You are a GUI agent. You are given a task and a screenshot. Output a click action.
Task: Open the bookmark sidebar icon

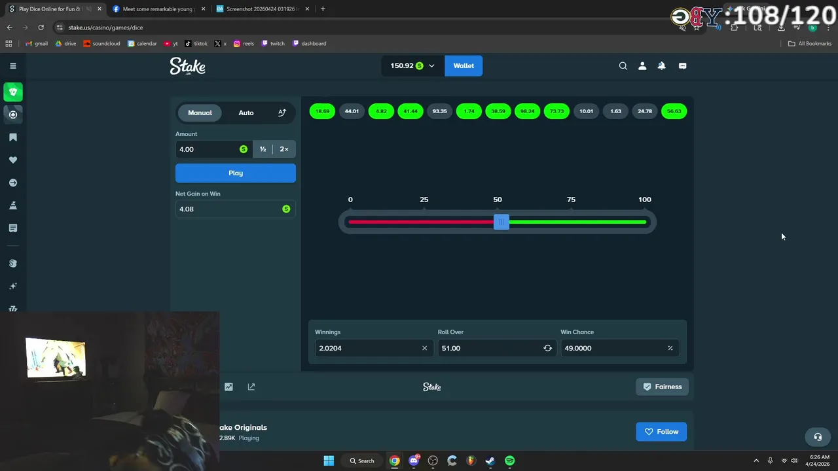[x=13, y=137]
